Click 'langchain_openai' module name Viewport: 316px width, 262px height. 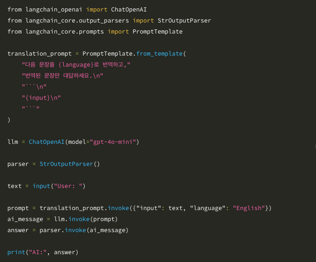pyautogui.click(x=54, y=10)
